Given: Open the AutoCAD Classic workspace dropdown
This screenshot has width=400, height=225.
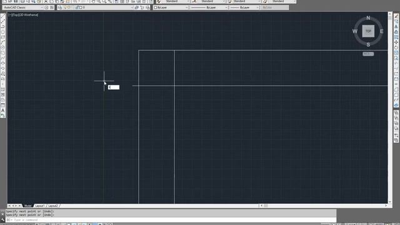Looking at the screenshot, I should 23,7.
